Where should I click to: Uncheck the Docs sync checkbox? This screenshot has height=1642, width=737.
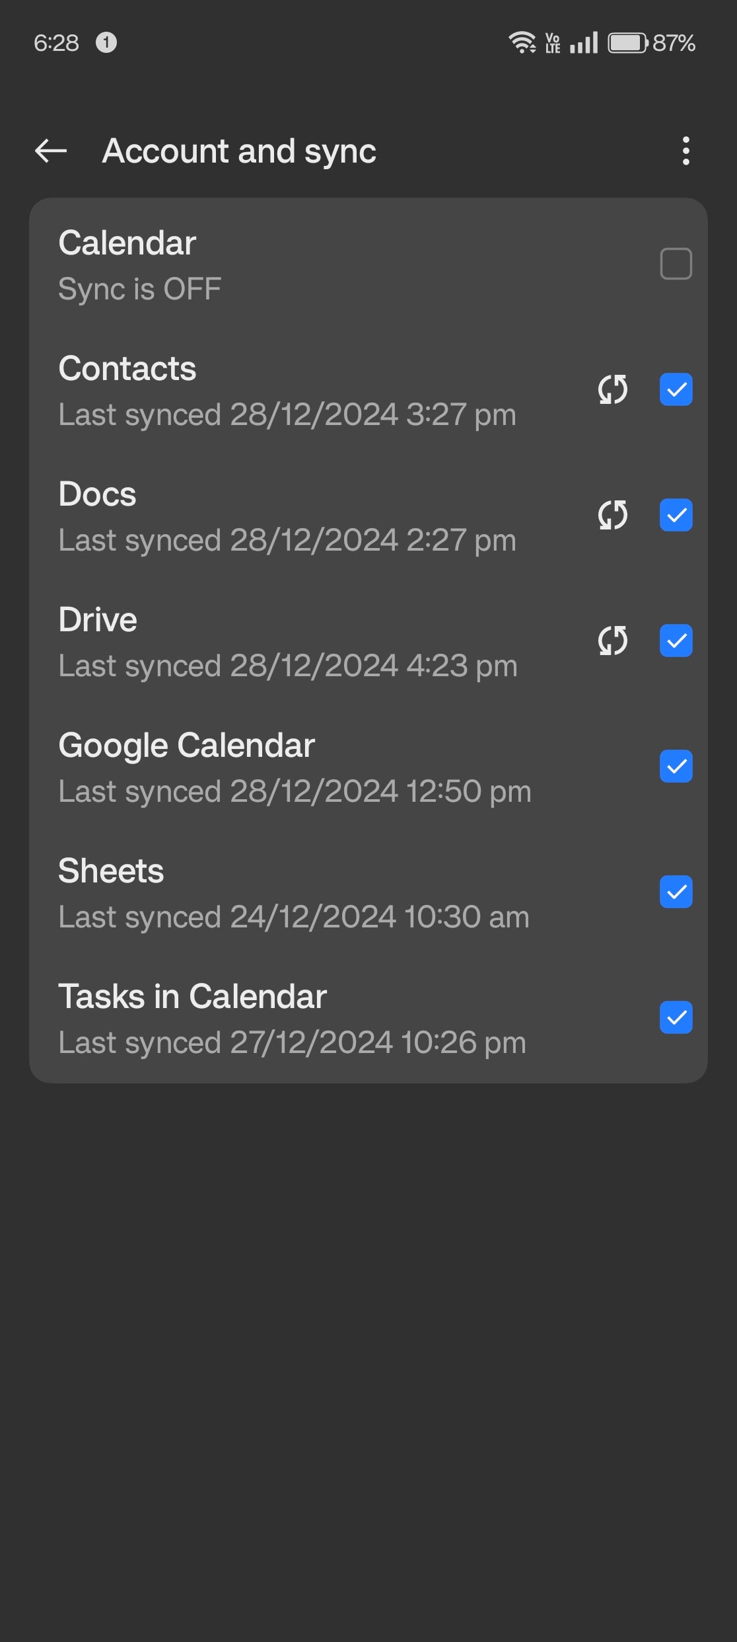click(x=676, y=515)
